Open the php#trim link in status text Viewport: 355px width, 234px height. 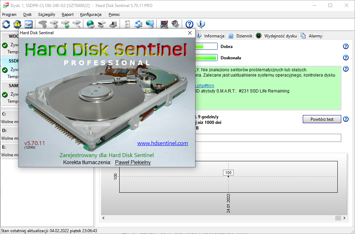(205, 86)
